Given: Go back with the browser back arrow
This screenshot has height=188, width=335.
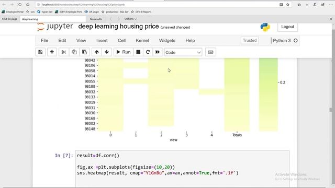Looking at the screenshot, I should [x=4, y=5].
